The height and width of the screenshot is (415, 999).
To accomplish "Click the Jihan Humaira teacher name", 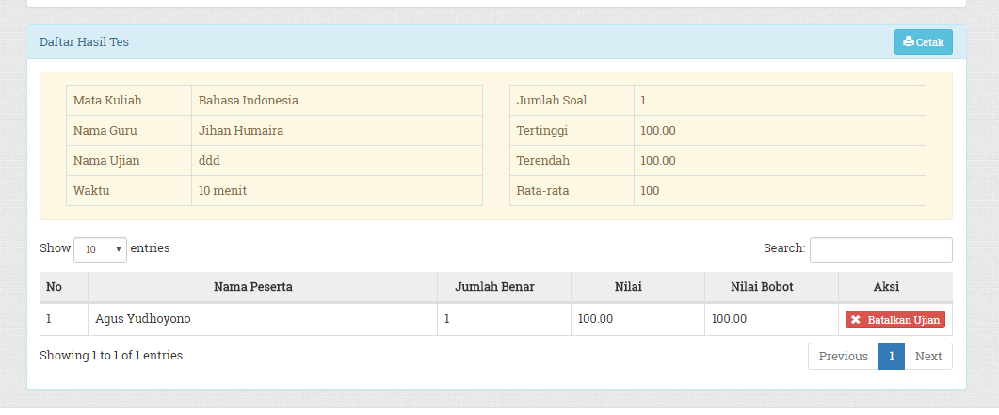I will coord(240,131).
